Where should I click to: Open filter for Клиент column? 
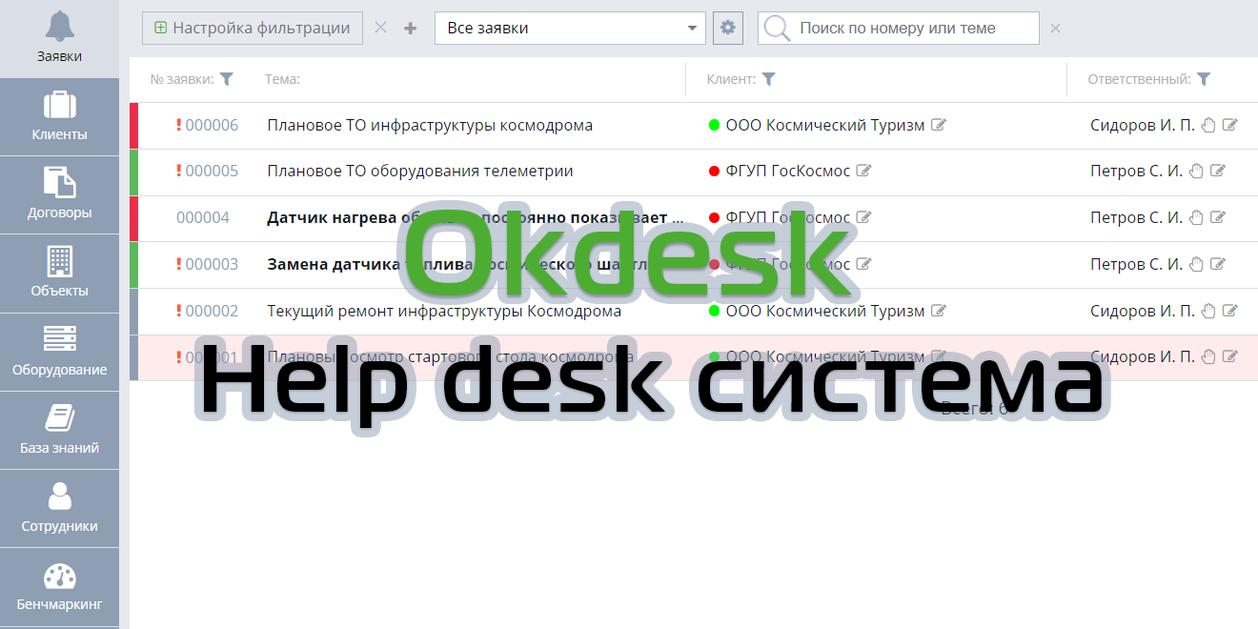click(768, 79)
